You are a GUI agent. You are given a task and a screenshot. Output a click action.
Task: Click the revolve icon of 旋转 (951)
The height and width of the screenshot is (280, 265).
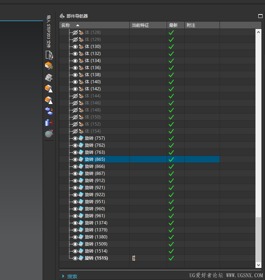(81, 202)
